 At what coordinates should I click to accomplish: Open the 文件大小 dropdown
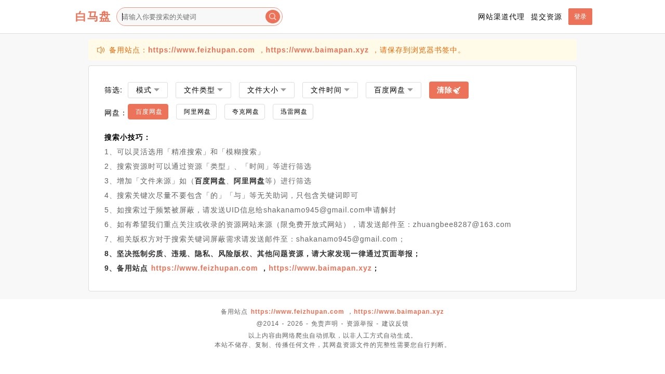(267, 90)
